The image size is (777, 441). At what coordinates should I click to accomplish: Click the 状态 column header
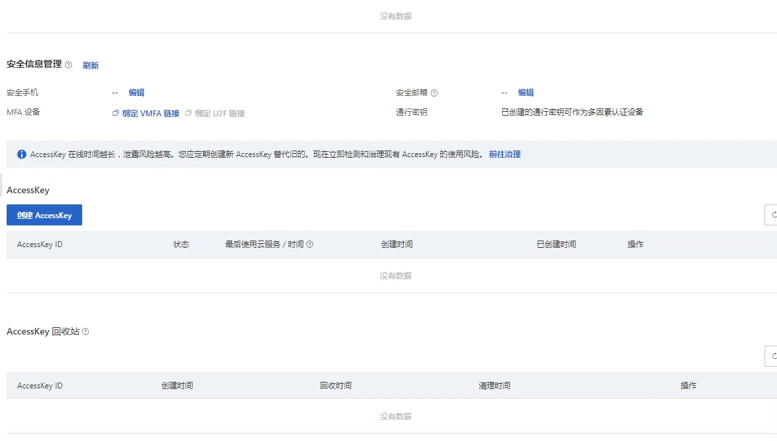pos(181,244)
